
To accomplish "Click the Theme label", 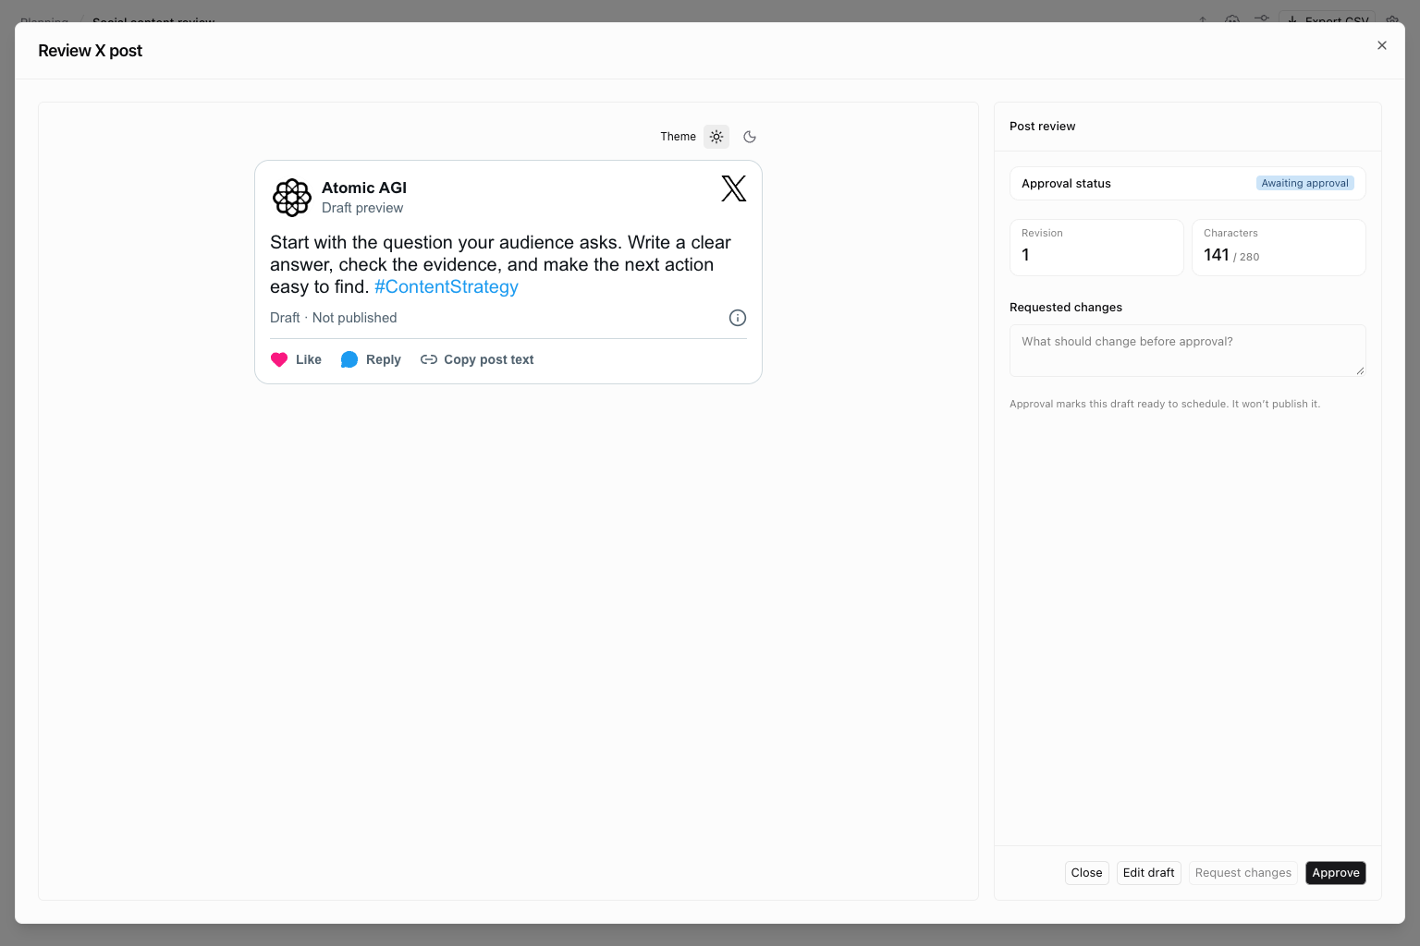I will (679, 137).
